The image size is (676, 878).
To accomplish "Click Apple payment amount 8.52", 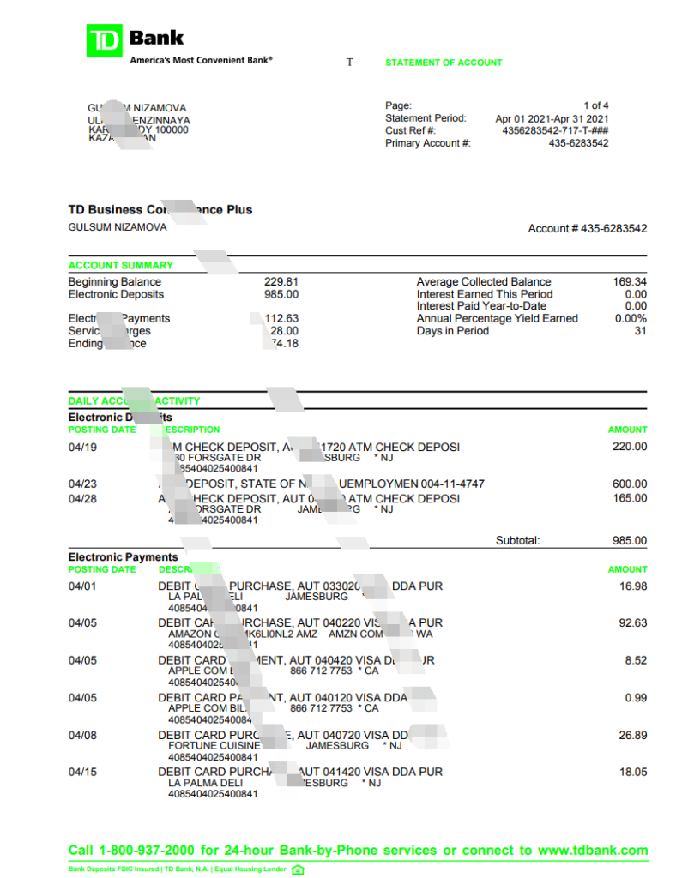I will coord(636,660).
